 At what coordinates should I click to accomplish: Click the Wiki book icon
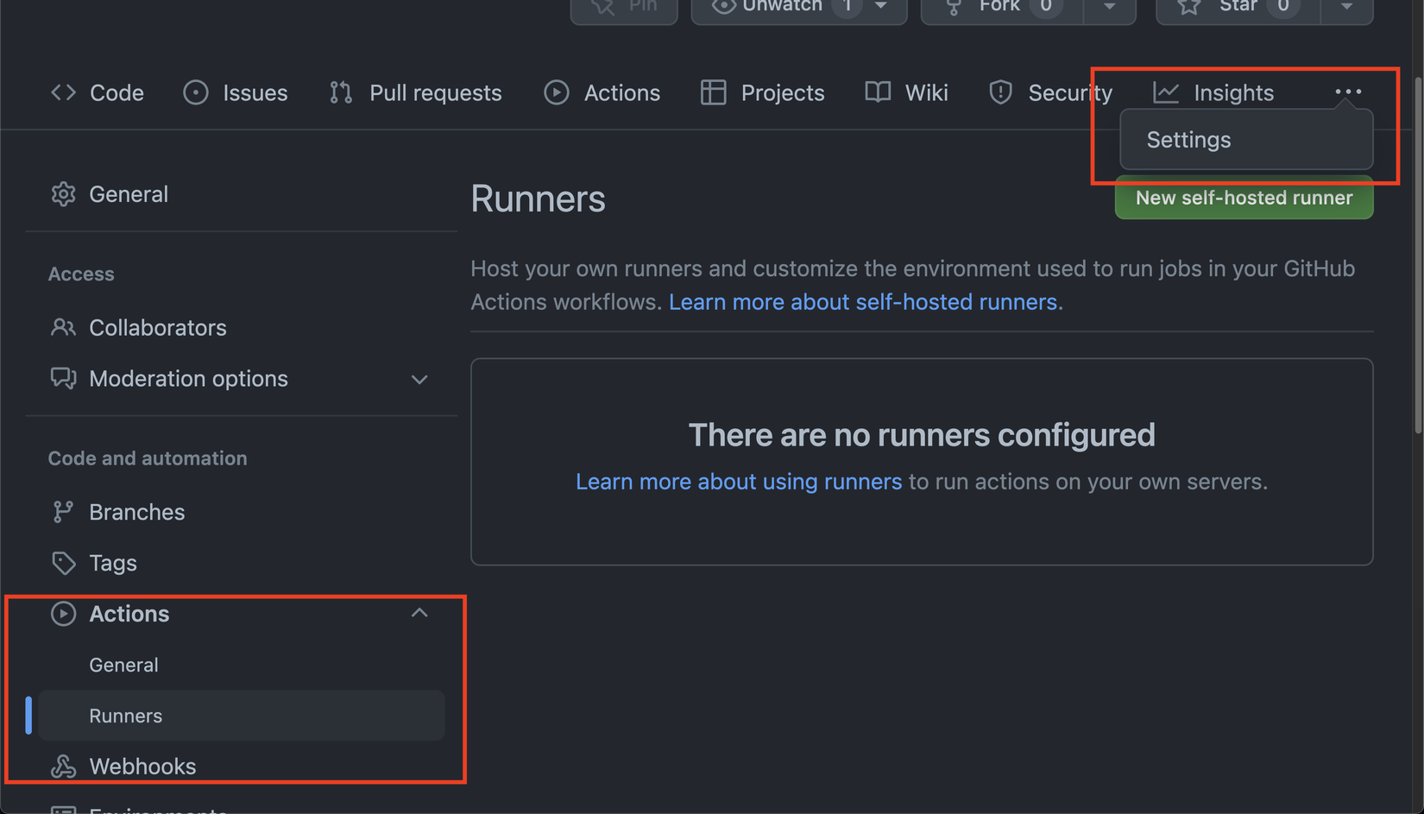[878, 92]
